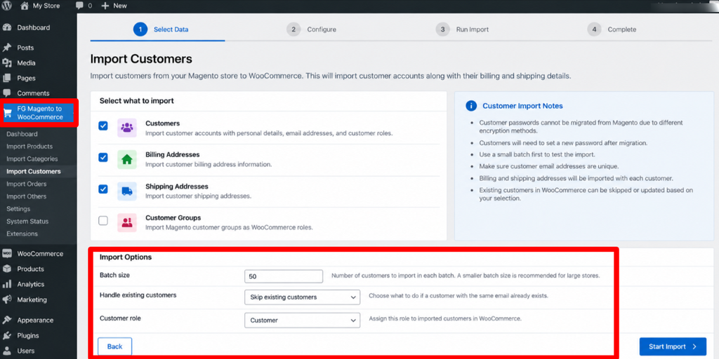Click the Customer Import Notes info icon
This screenshot has height=359, width=719.
[471, 106]
